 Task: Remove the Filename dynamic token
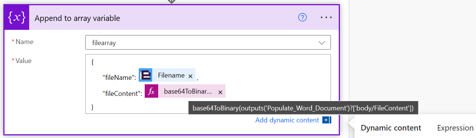190,76
